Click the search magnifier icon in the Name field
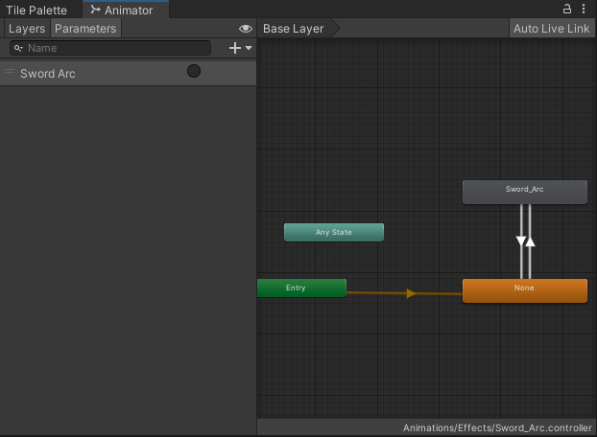Viewport: 597px width, 437px height. (18, 48)
